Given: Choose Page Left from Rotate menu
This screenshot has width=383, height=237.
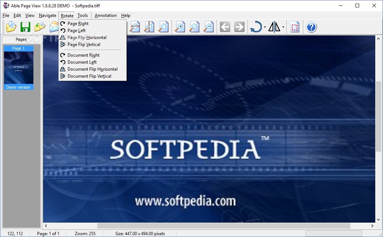Looking at the screenshot, I should point(93,31).
